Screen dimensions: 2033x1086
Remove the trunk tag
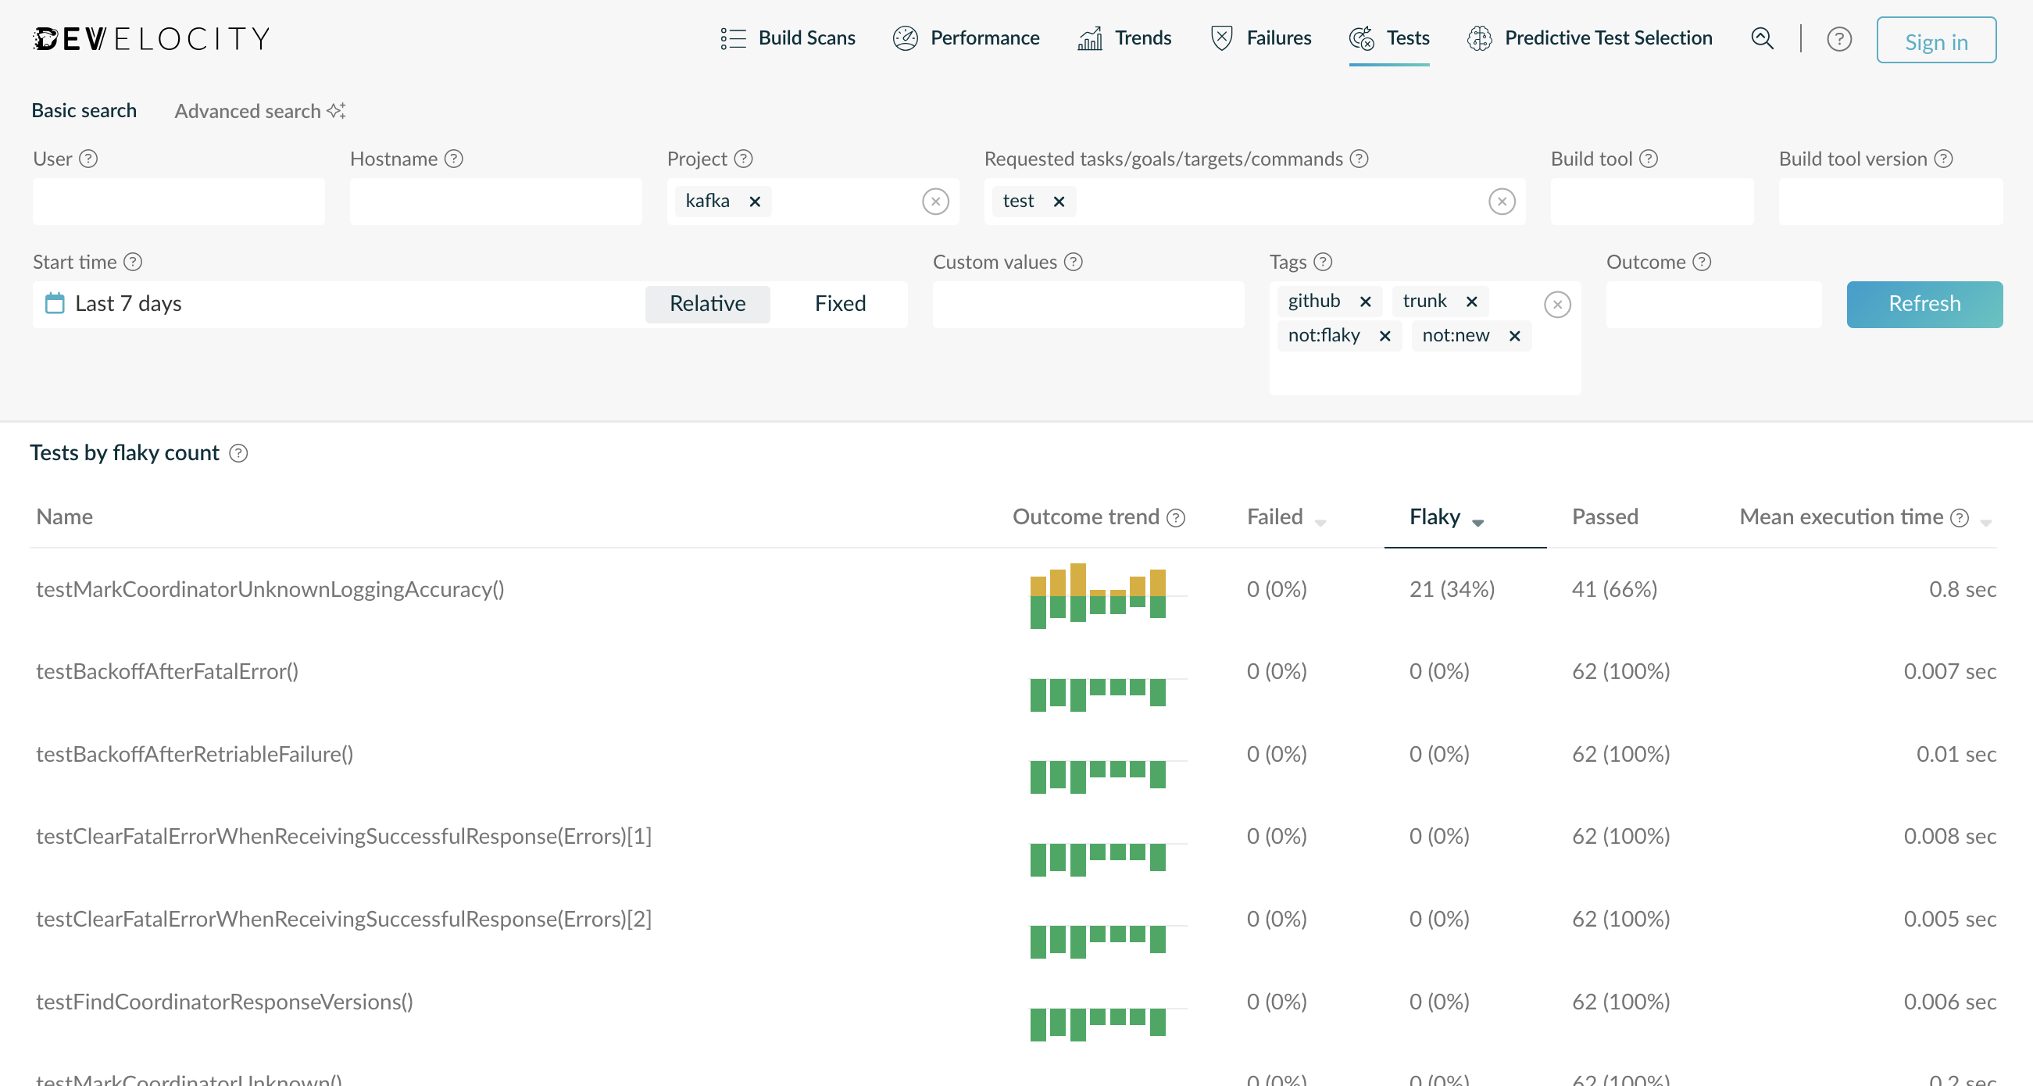coord(1471,301)
